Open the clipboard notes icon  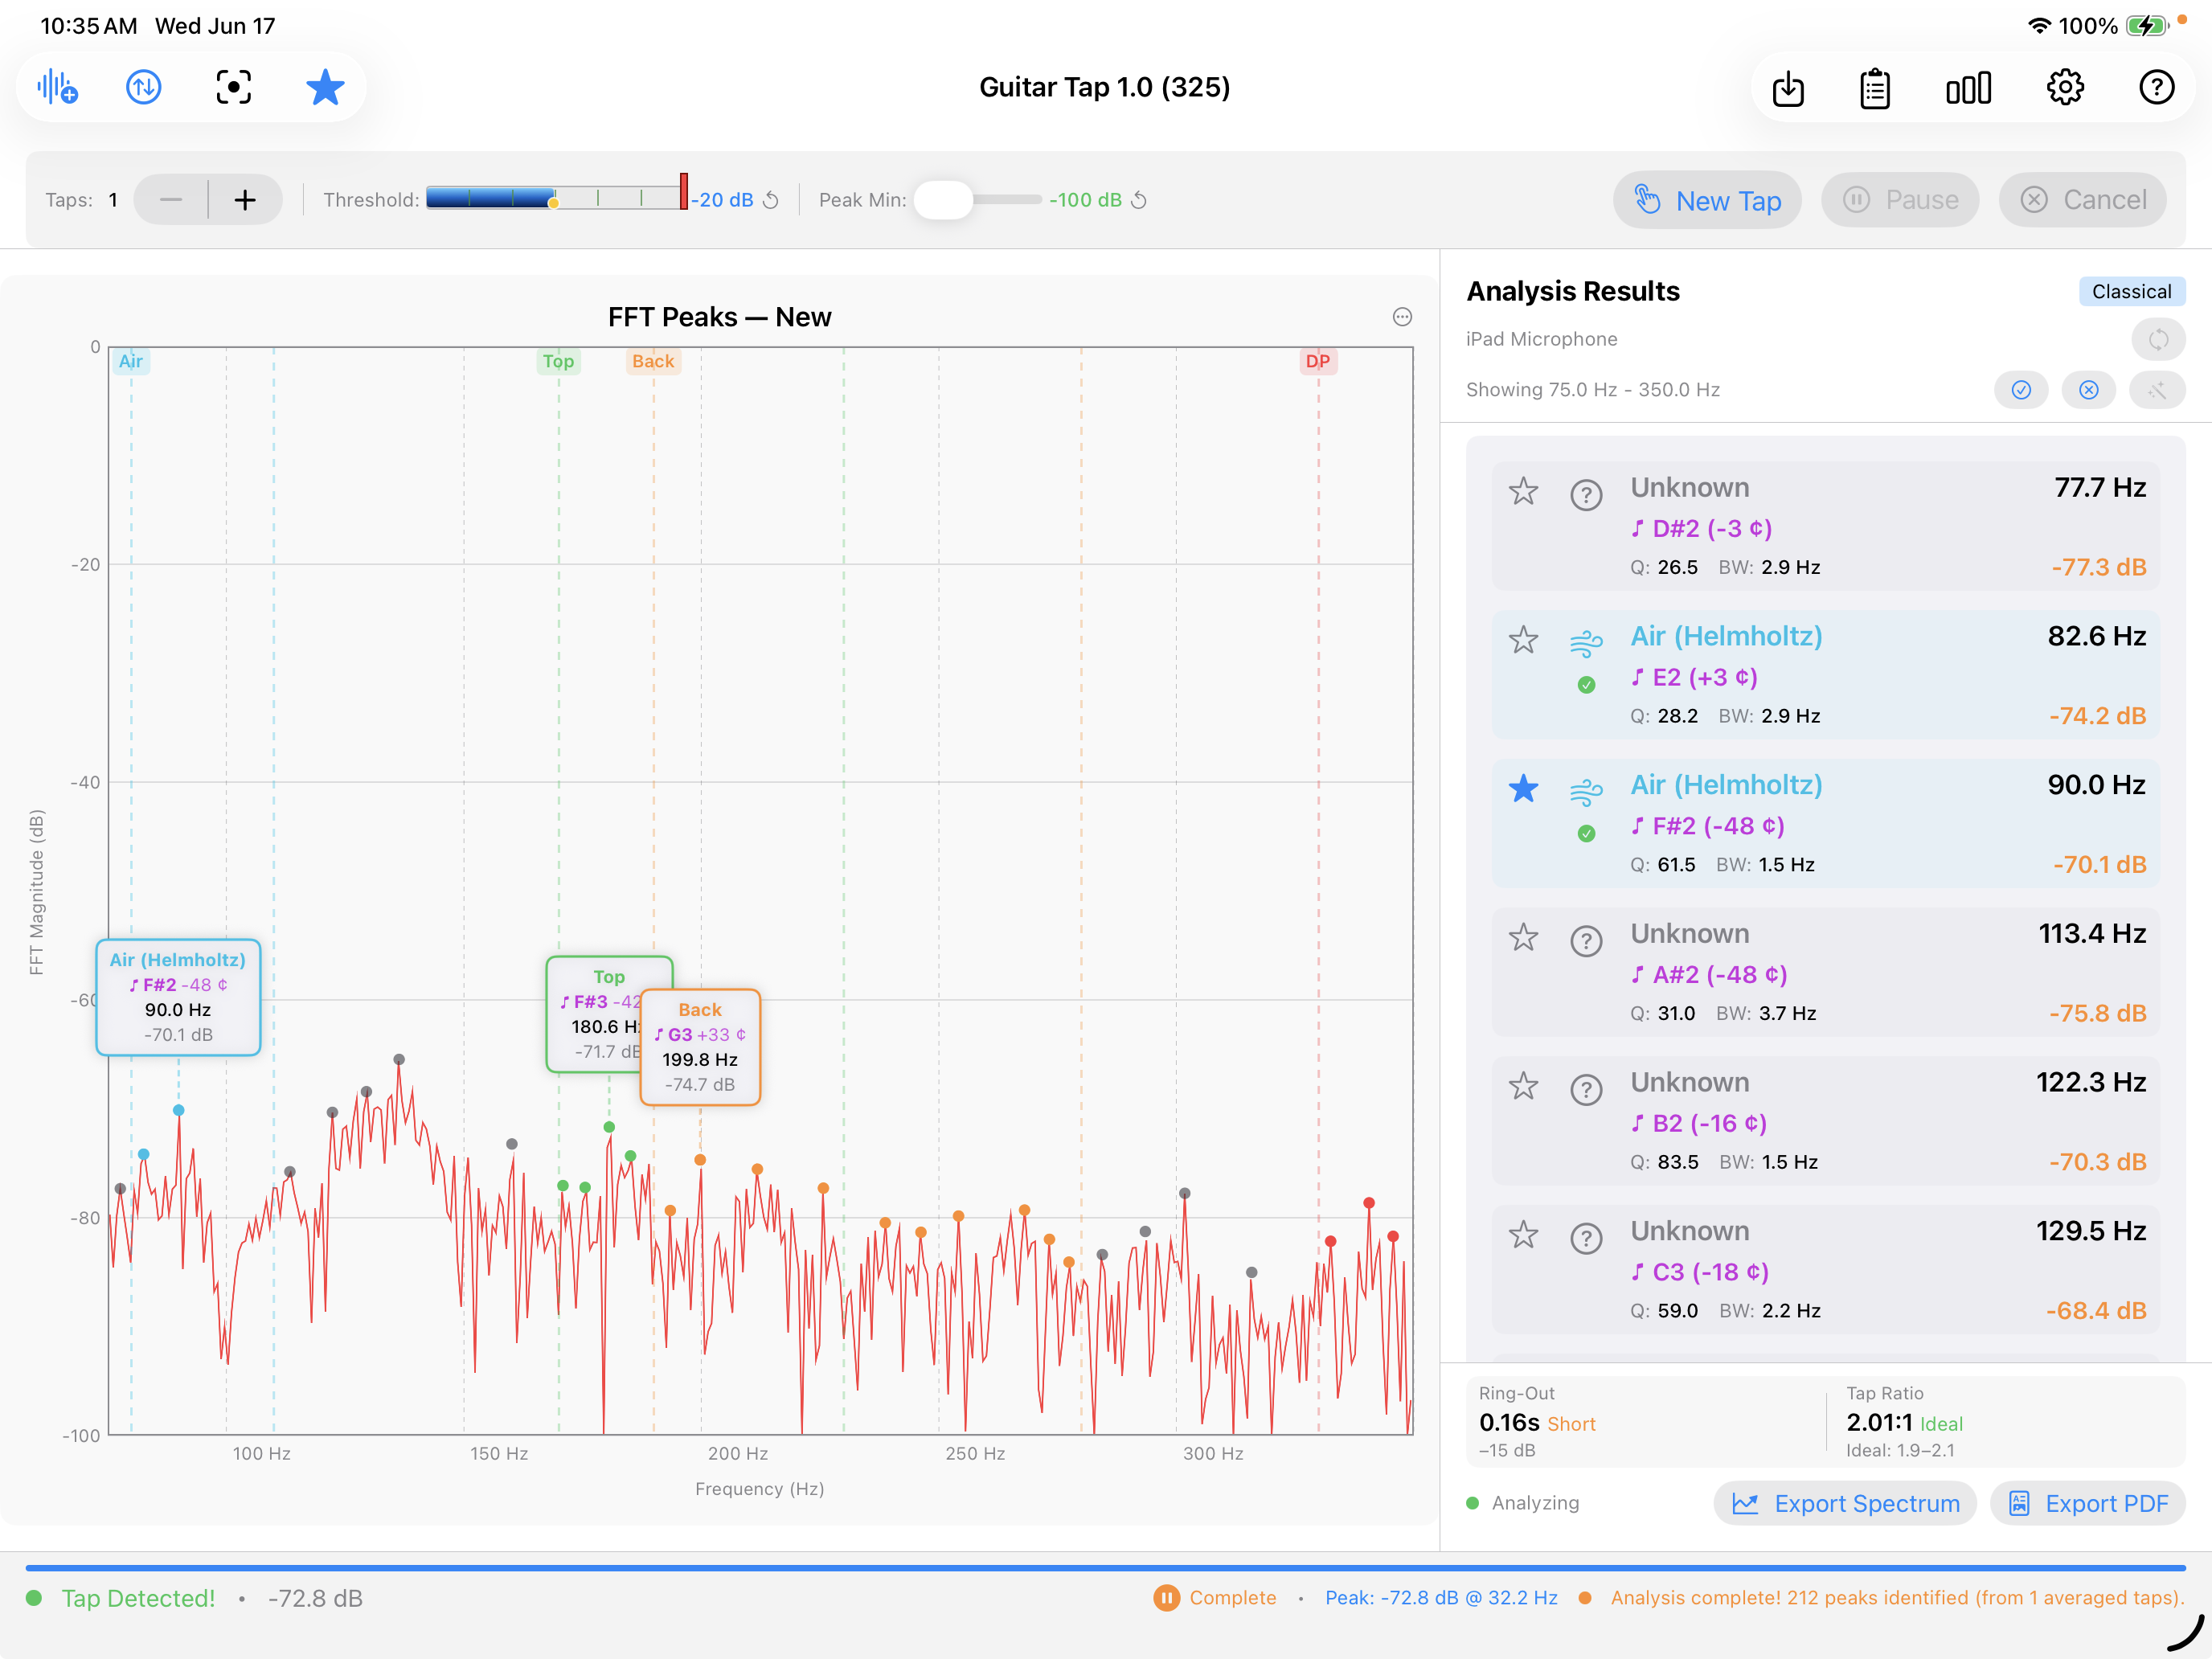[x=1875, y=89]
